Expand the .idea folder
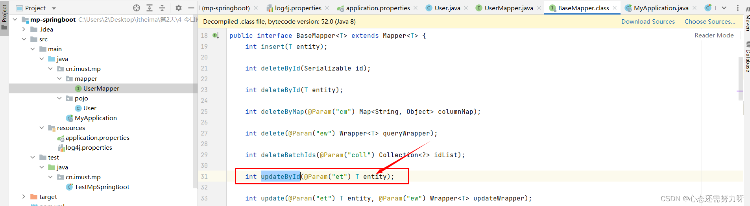Image resolution: width=750 pixels, height=206 pixels. pos(24,29)
